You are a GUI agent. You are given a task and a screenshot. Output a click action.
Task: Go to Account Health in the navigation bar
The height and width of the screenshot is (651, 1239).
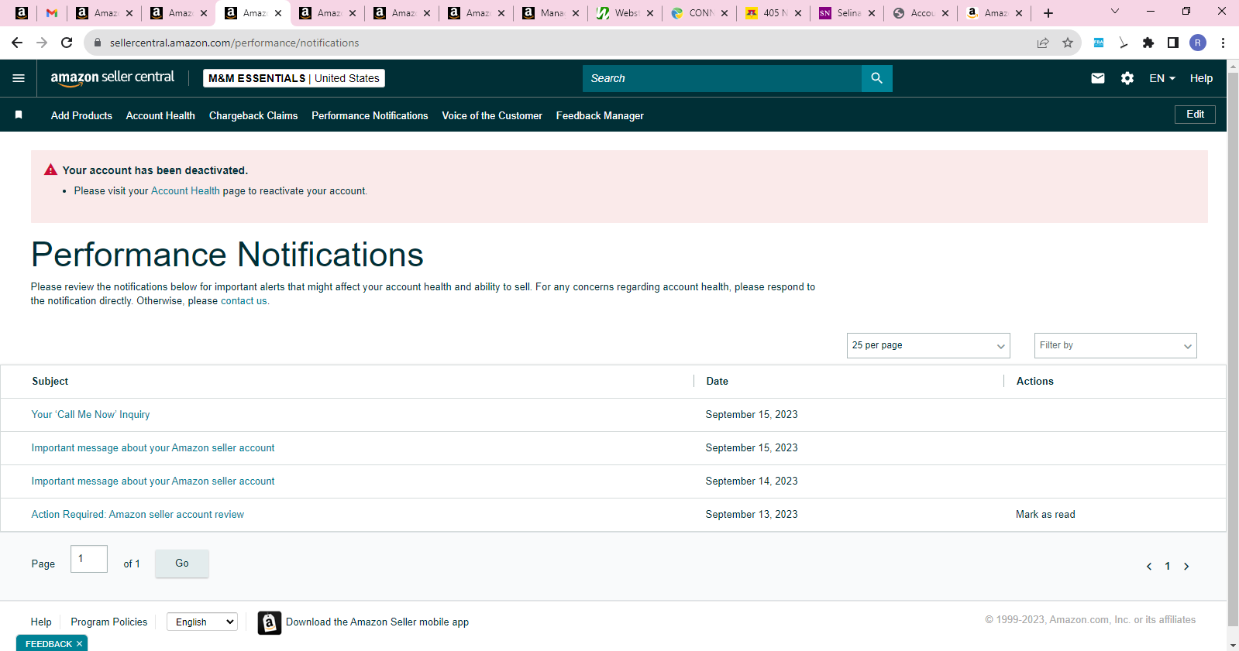click(160, 115)
